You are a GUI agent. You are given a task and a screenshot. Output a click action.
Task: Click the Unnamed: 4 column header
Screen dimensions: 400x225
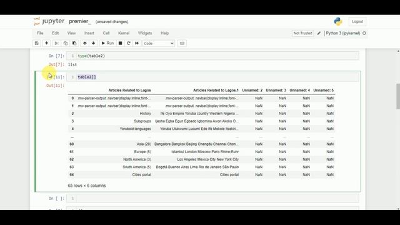click(x=300, y=90)
